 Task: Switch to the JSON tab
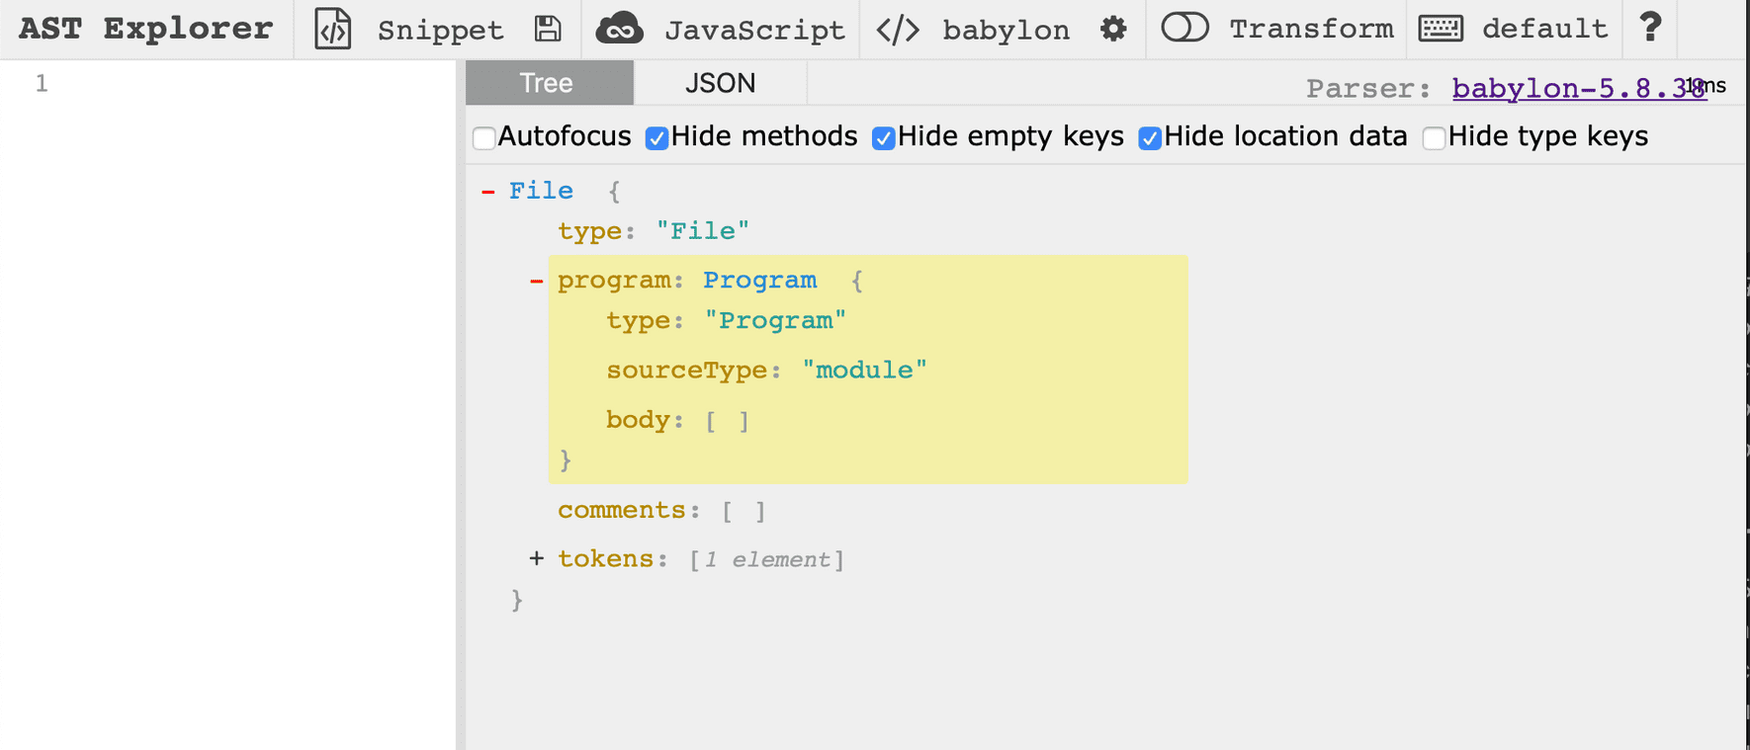[720, 83]
